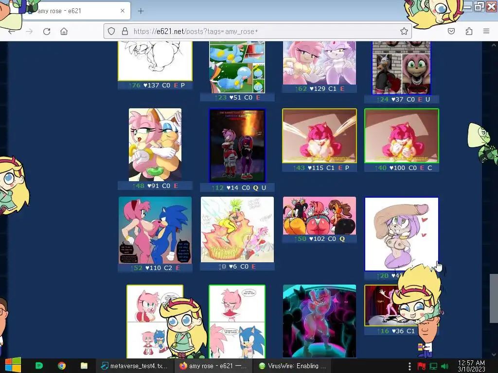Click the stats row '↑24 ♥37 C0 E U'
The height and width of the screenshot is (373, 498).
click(402, 99)
